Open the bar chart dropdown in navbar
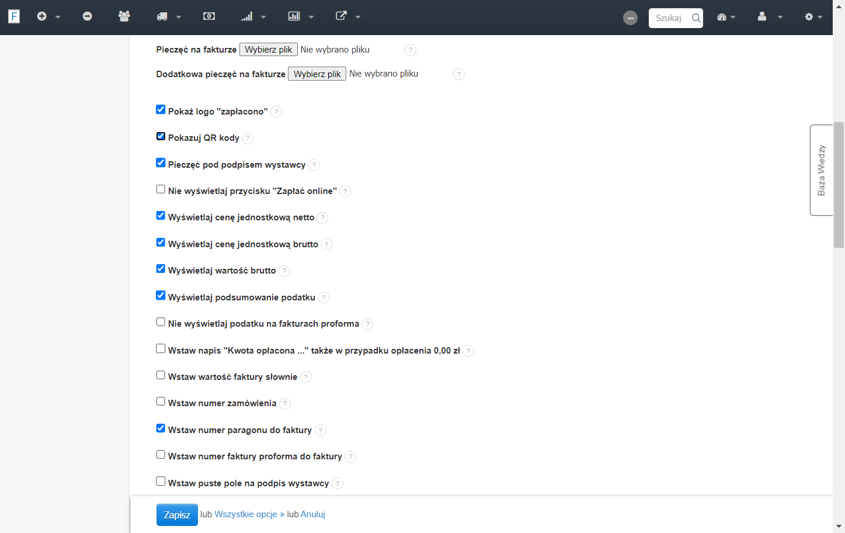Viewport: 845px width, 533px height. coord(301,16)
